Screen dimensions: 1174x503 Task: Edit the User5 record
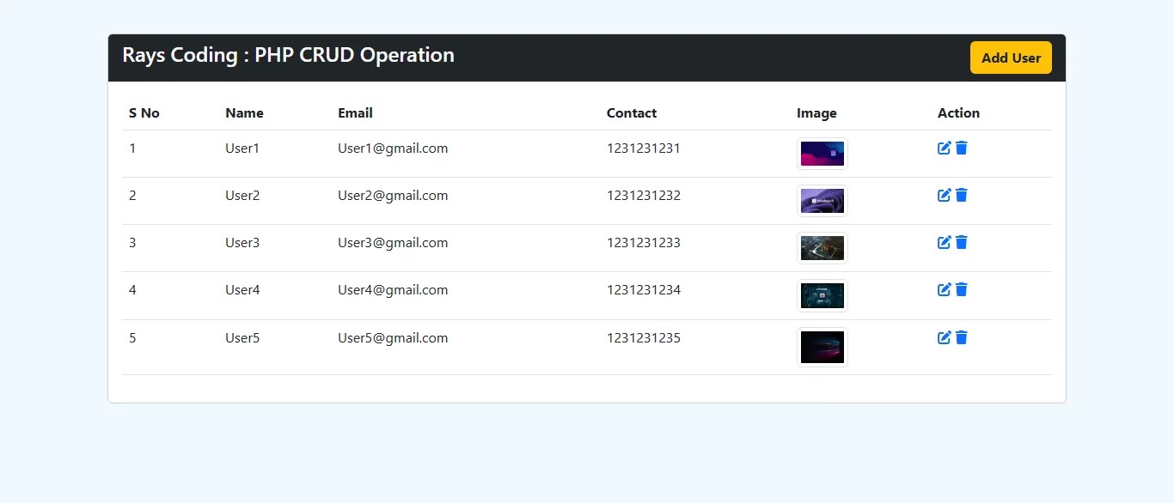click(945, 337)
